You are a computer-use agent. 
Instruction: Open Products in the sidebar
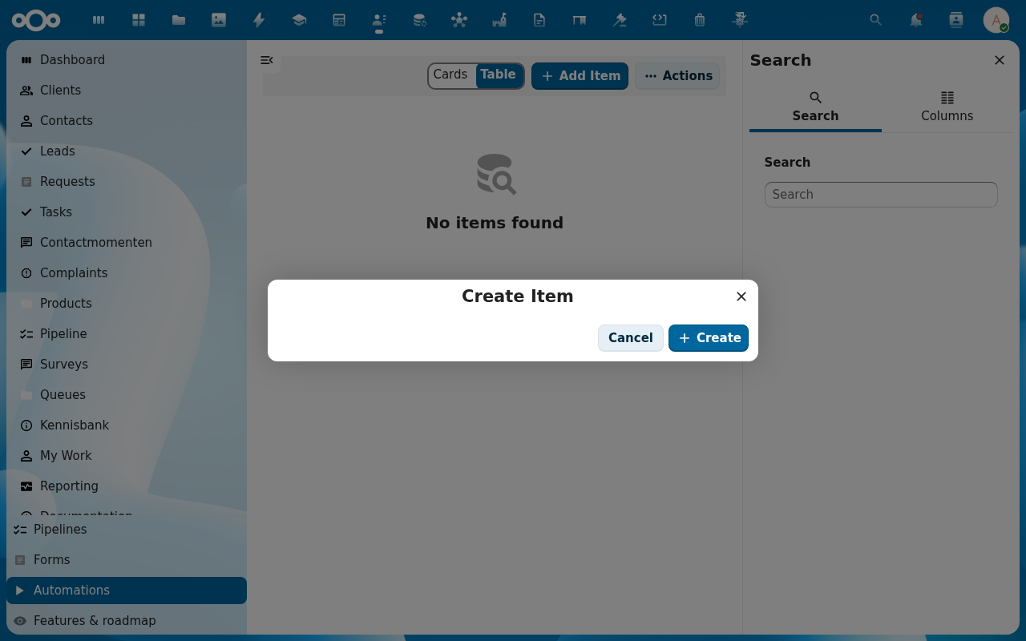[127, 304]
